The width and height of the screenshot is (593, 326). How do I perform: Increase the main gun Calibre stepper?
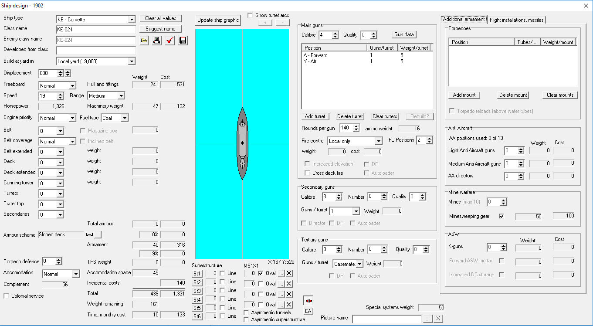pos(335,33)
